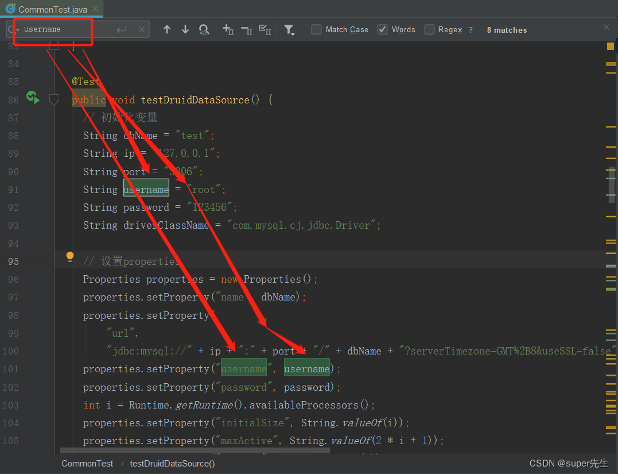Click the lightbulb intention icon on line 95
The height and width of the screenshot is (474, 618).
point(70,257)
